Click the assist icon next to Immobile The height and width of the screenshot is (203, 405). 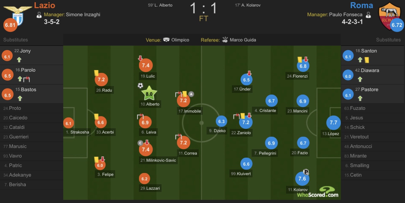coord(191,94)
